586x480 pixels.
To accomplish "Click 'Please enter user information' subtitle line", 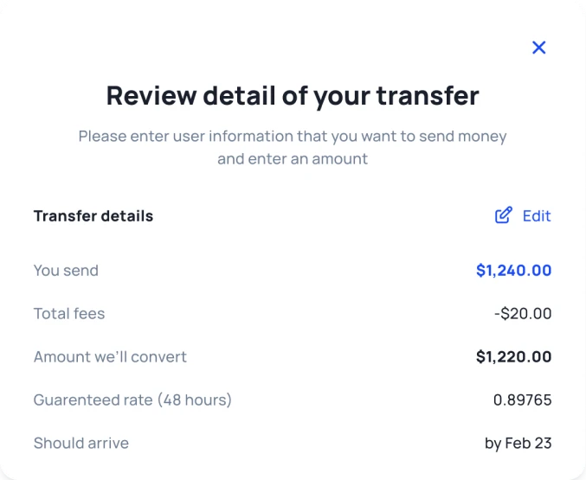I will tap(293, 137).
